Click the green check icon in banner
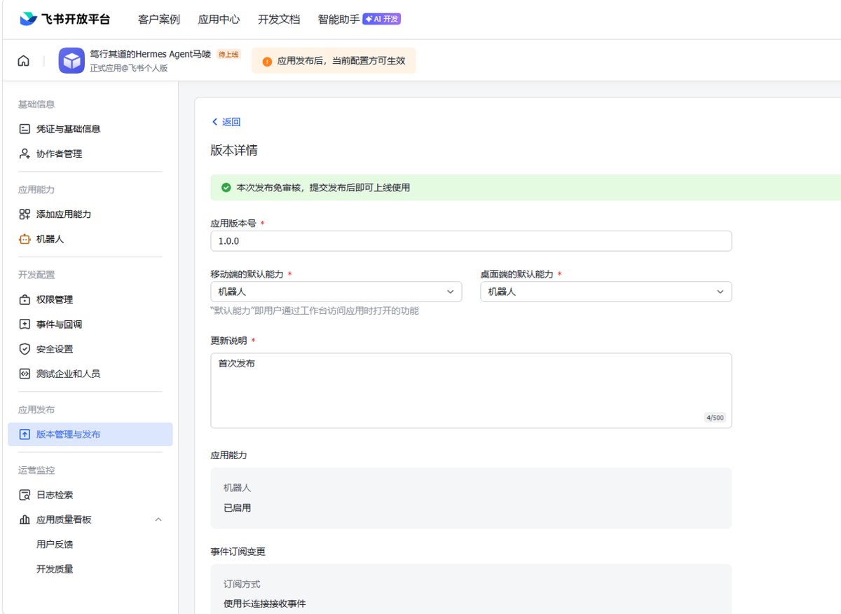Image resolution: width=841 pixels, height=614 pixels. (226, 188)
